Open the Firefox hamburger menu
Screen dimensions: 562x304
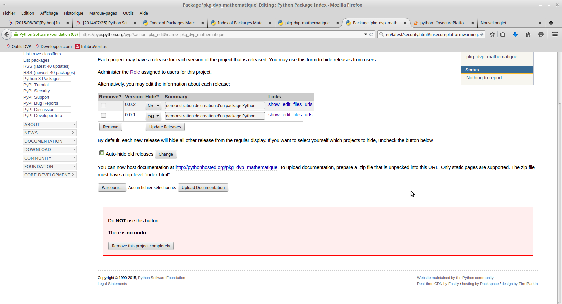pos(555,34)
